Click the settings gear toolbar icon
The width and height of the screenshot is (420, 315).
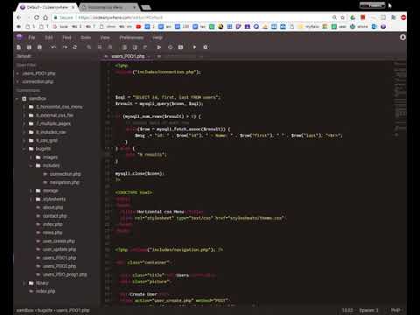[x=206, y=47]
